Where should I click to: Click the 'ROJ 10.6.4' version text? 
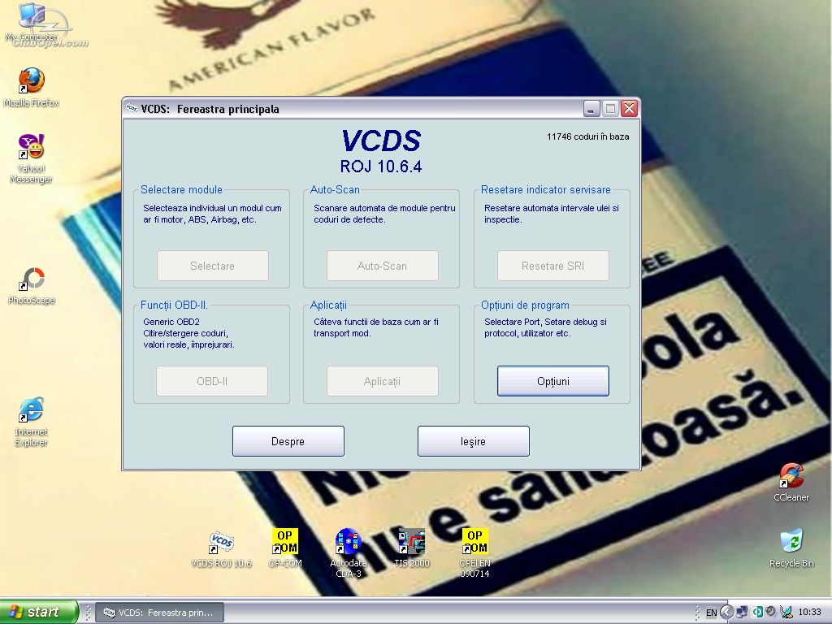click(x=381, y=167)
